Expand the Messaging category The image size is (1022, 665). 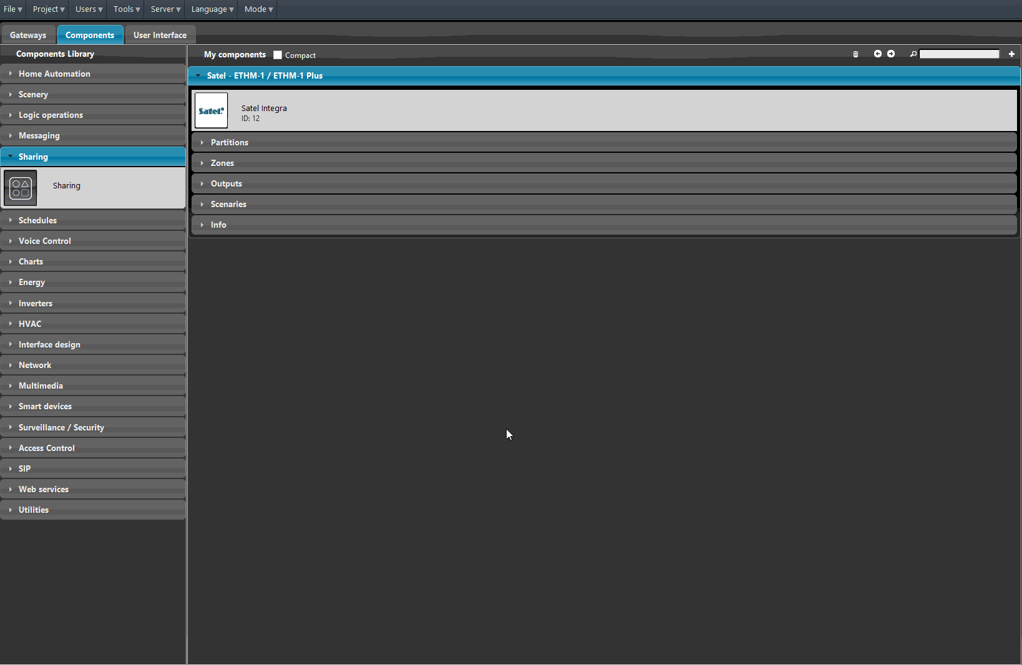93,135
